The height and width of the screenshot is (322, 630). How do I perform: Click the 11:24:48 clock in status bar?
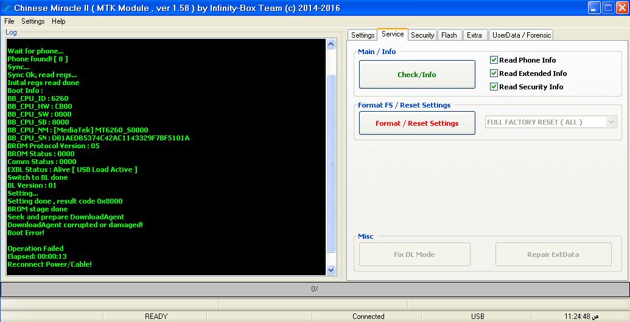coord(581,317)
